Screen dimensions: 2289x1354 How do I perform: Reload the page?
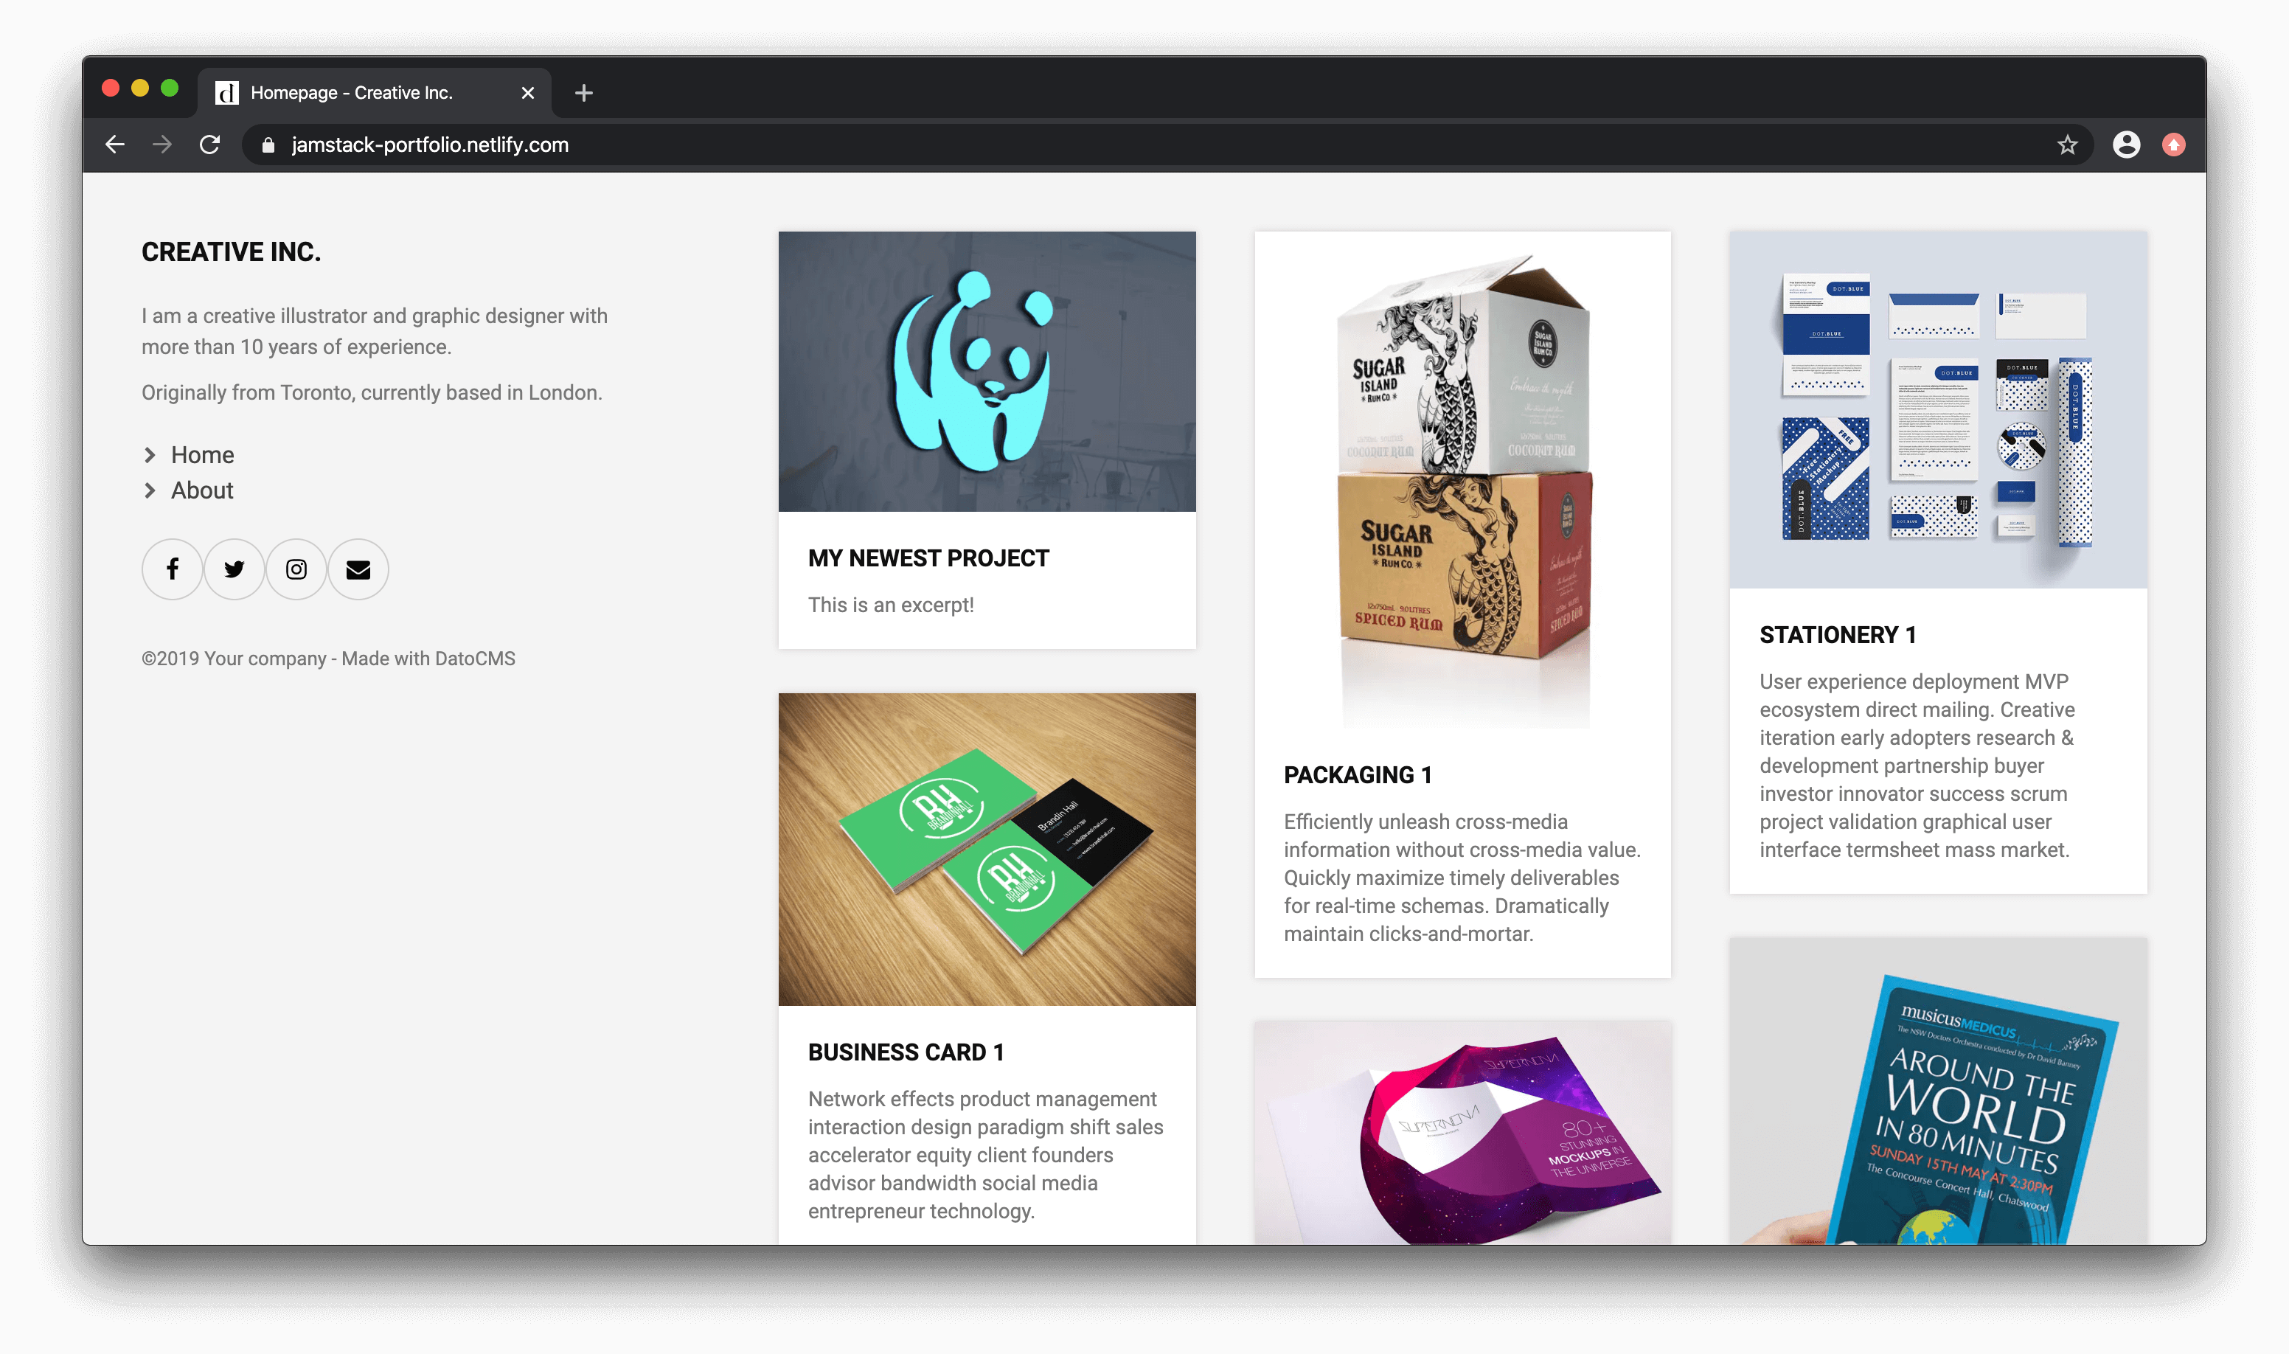[x=210, y=145]
